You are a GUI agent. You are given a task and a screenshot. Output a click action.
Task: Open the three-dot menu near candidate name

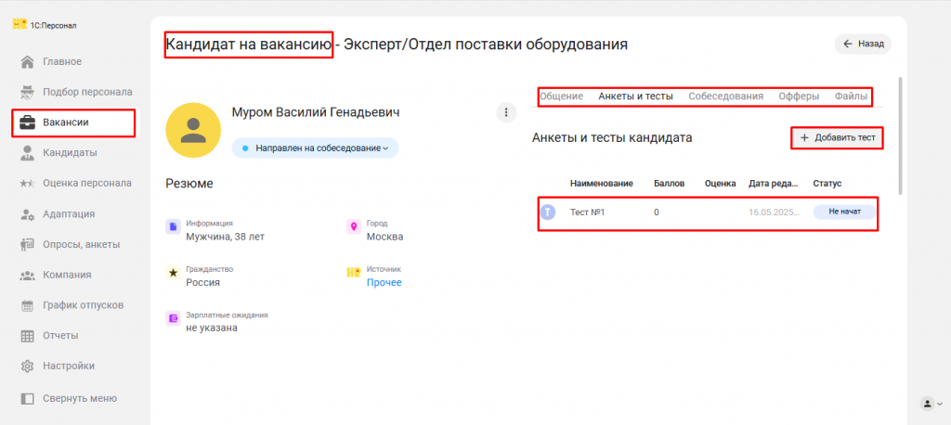coord(506,112)
